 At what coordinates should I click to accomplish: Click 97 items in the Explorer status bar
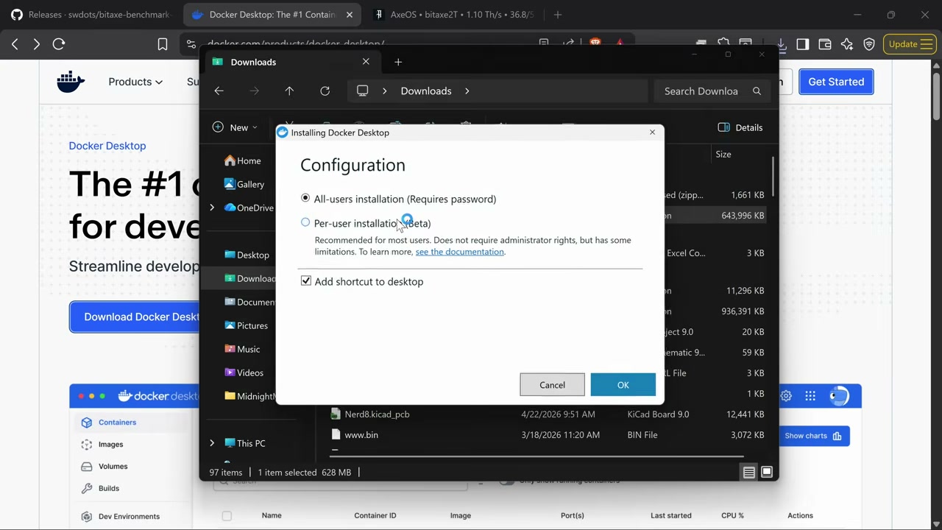[x=226, y=473]
